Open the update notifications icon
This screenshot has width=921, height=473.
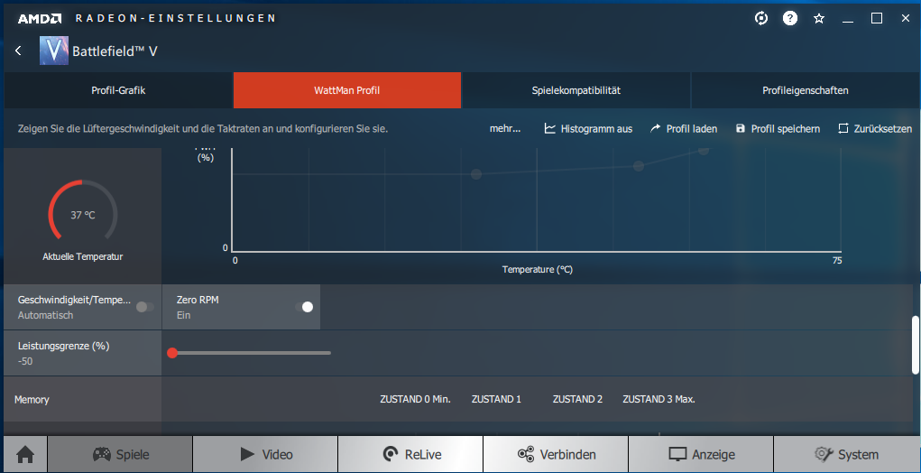click(x=761, y=18)
